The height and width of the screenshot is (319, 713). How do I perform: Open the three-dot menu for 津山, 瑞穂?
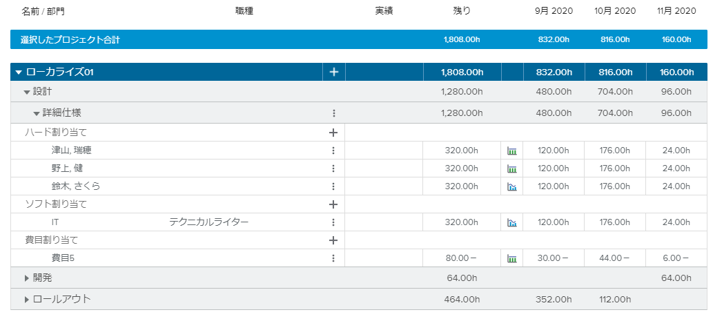click(333, 151)
